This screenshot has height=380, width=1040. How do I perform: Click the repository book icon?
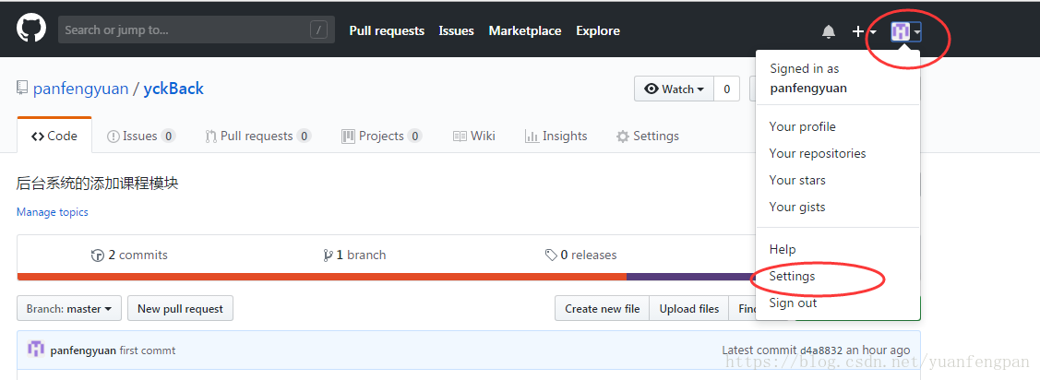click(22, 89)
